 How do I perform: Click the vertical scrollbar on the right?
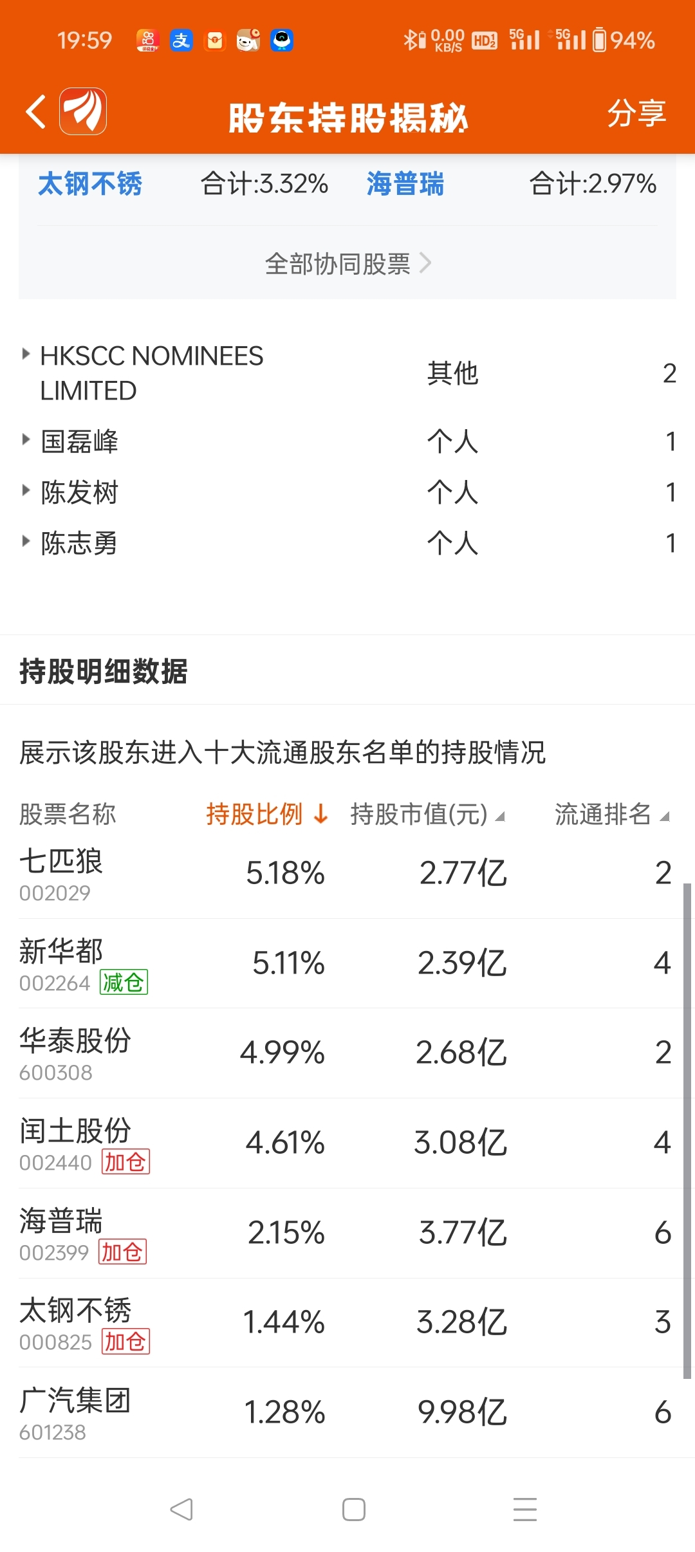tap(687, 1131)
